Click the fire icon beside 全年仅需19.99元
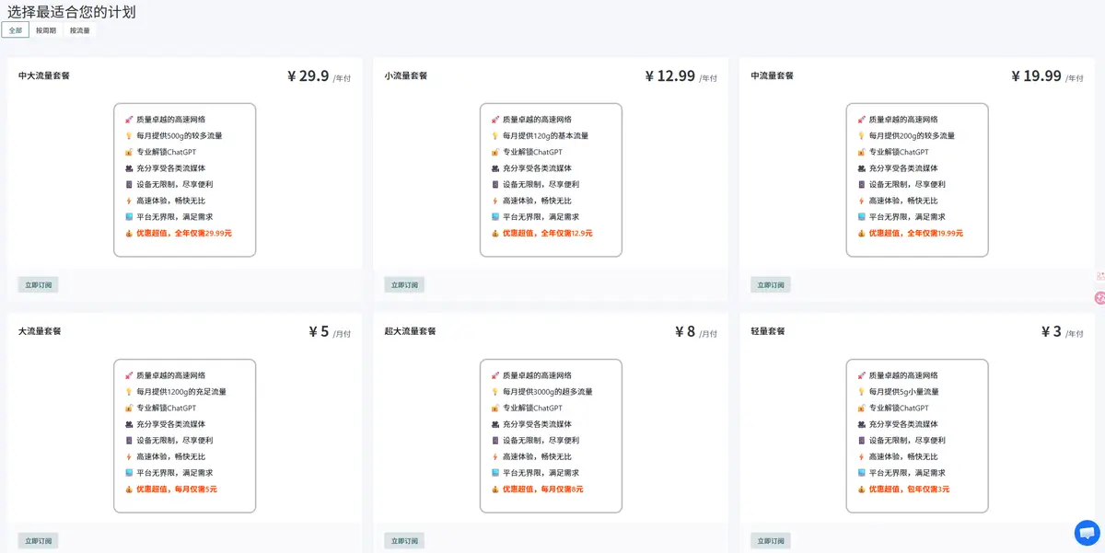Viewport: 1105px width, 553px height. pos(861,234)
